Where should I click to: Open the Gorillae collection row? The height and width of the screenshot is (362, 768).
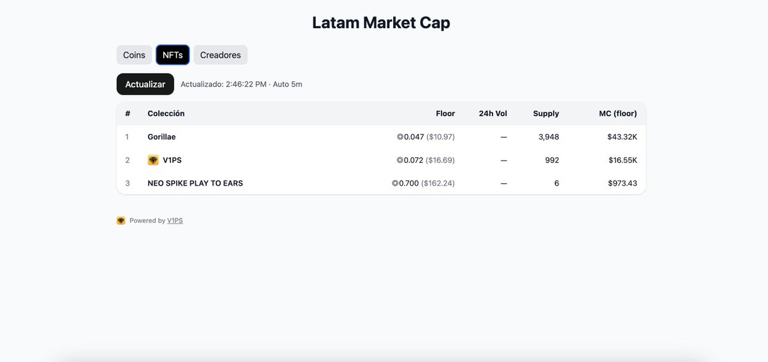pos(161,137)
